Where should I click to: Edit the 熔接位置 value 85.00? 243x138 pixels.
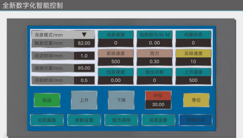(84, 68)
